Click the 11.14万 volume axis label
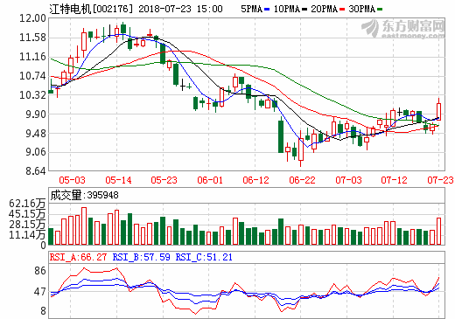The width and height of the screenshot is (455, 319). [27, 235]
